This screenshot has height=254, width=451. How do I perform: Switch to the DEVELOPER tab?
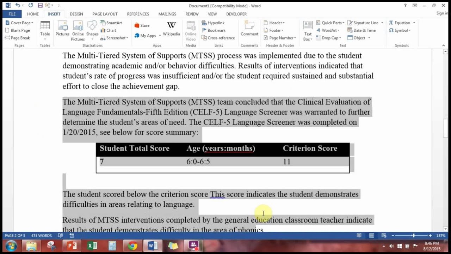(236, 14)
